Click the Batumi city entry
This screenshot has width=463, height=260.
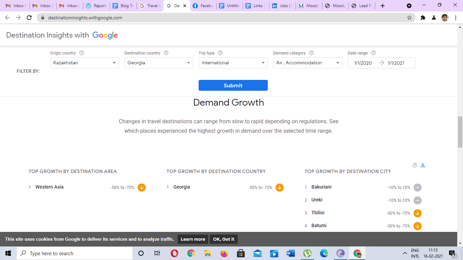(319, 225)
